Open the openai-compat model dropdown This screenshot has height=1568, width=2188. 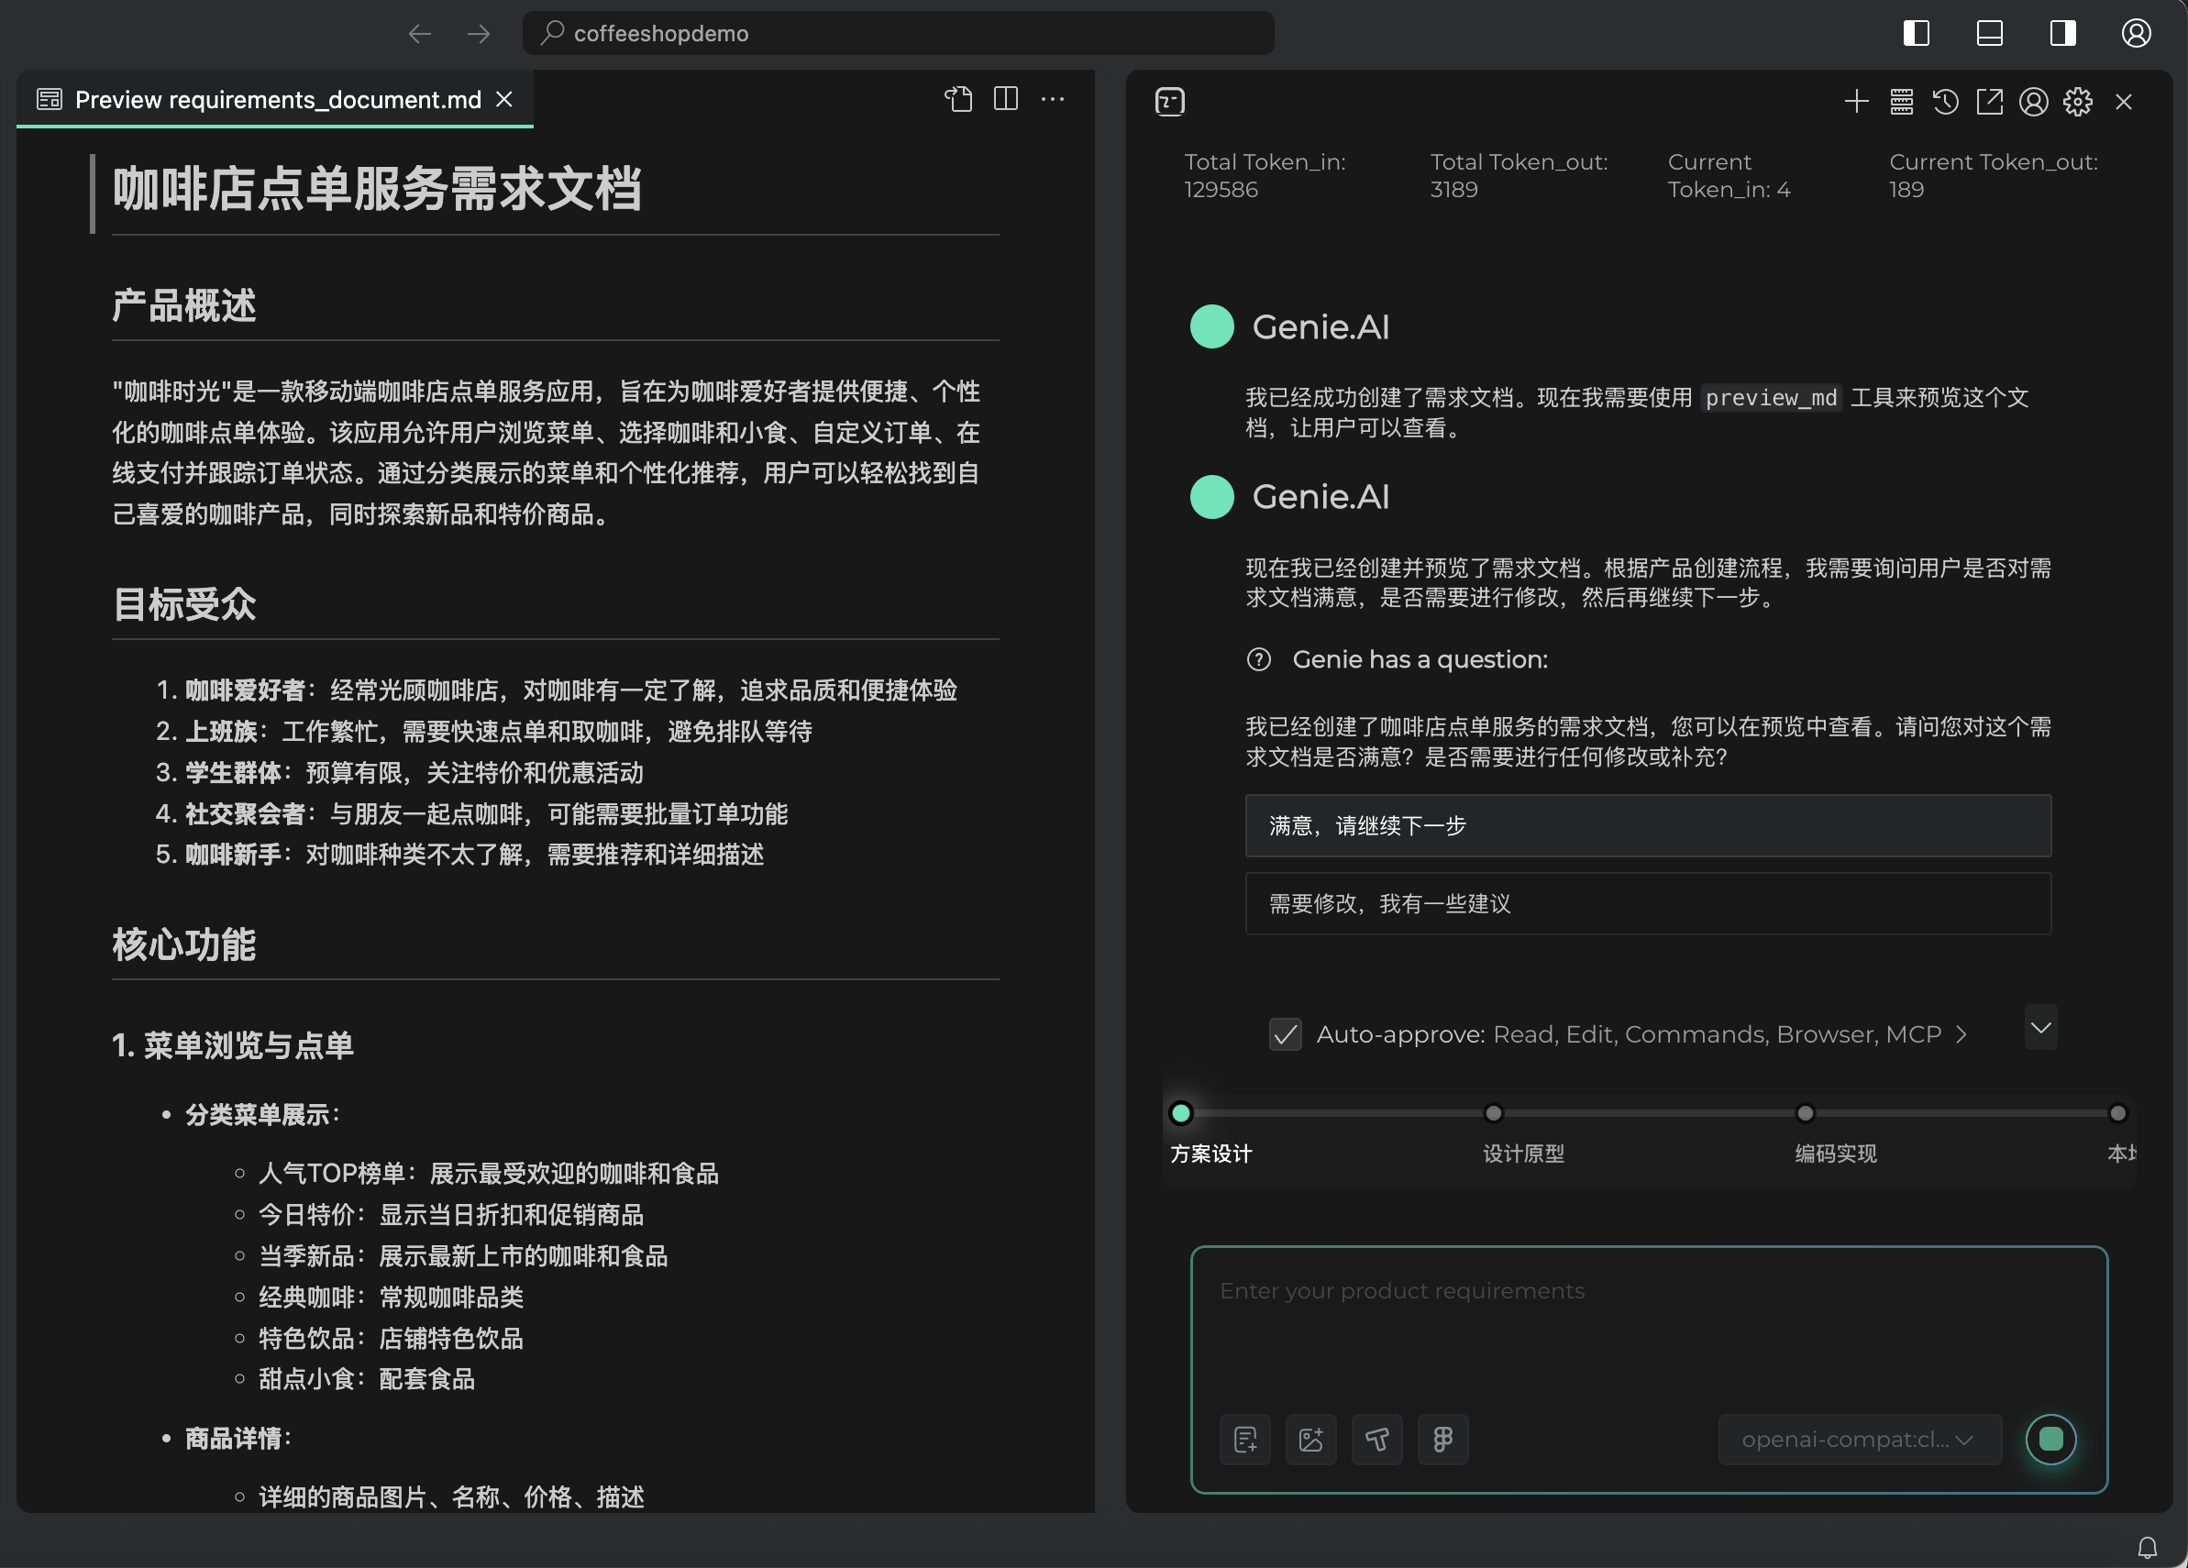tap(1858, 1439)
